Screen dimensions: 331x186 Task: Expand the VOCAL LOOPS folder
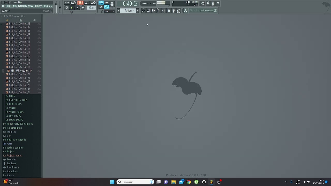click(16, 120)
